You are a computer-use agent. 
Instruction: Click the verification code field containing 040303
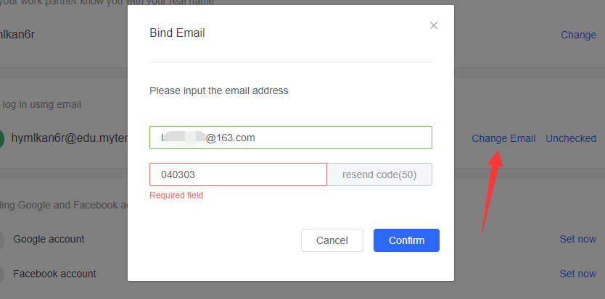[x=238, y=174]
